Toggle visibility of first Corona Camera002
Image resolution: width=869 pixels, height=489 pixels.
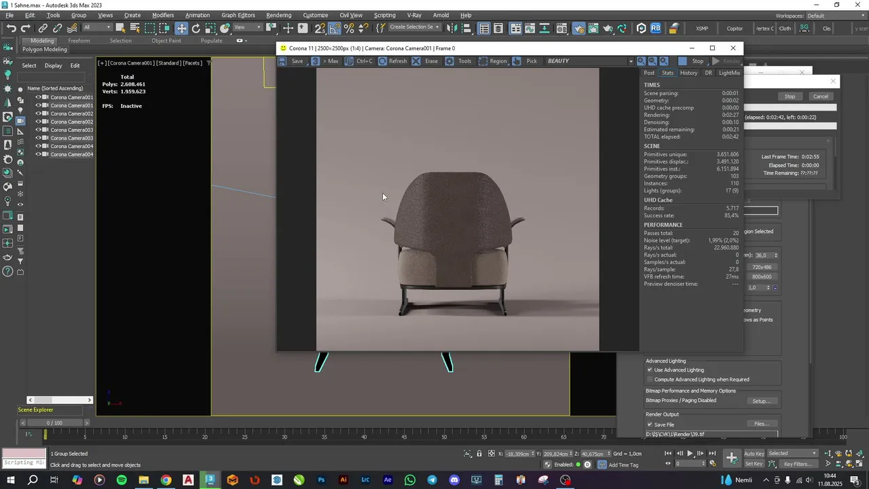pos(38,113)
